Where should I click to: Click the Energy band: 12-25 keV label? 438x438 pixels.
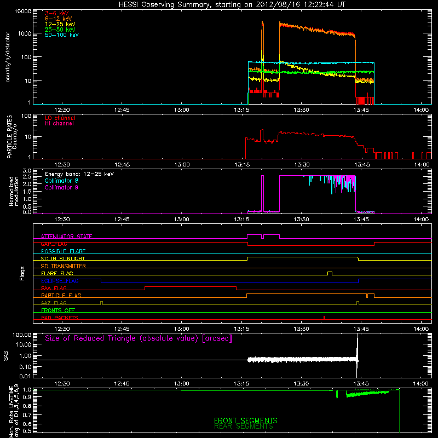(x=79, y=174)
